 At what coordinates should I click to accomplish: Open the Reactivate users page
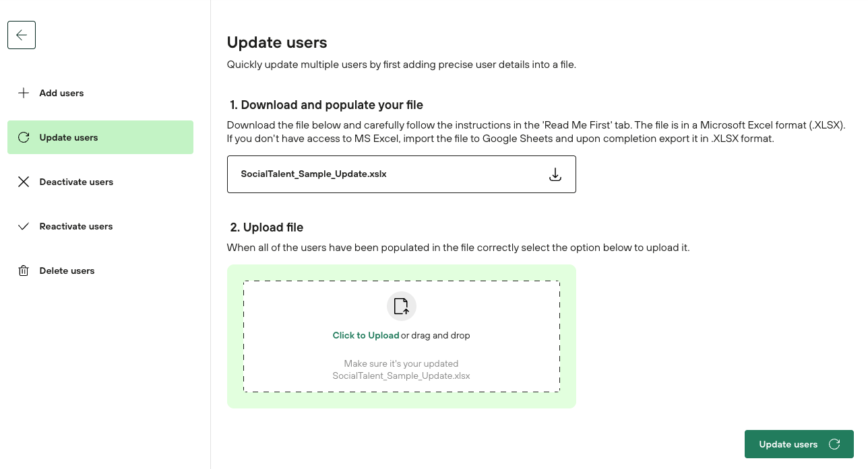click(76, 226)
